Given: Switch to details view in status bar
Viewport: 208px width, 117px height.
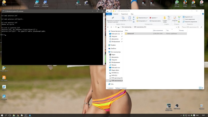Looking at the screenshot, I should (x=200, y=88).
